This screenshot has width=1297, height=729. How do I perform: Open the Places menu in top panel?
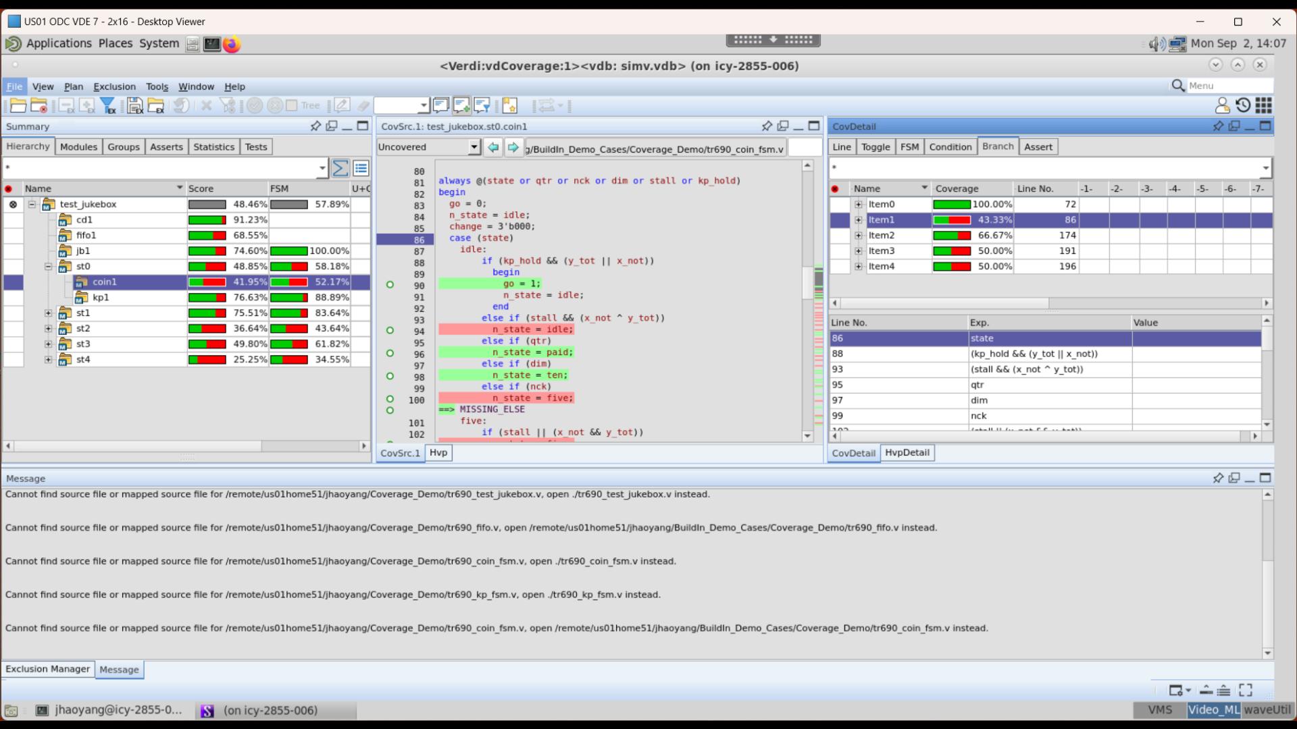(x=116, y=44)
